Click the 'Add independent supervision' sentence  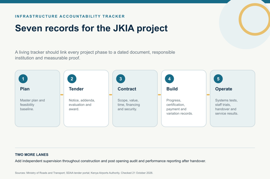click(111, 161)
